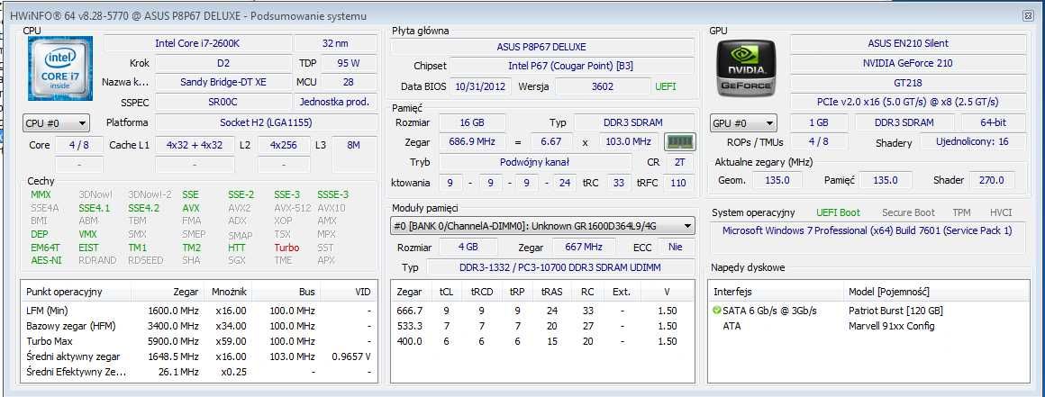Click the 0.9657 V VID value
The height and width of the screenshot is (397, 1045).
351,356
